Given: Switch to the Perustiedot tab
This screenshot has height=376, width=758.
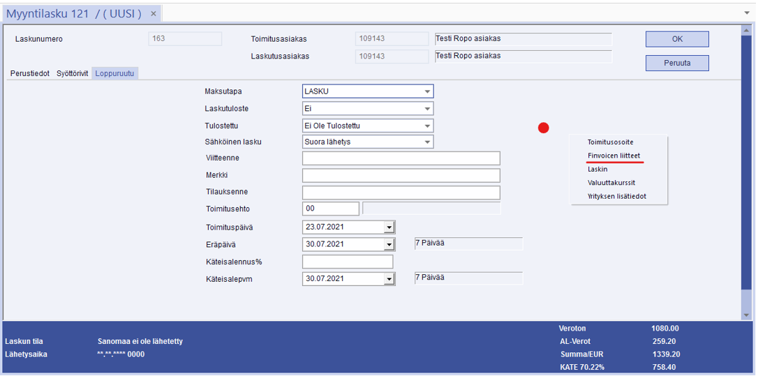Looking at the screenshot, I should pyautogui.click(x=30, y=73).
